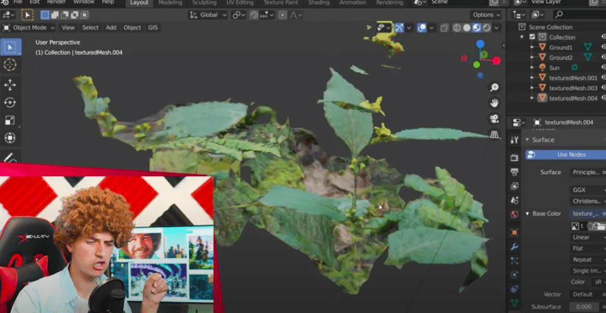Open View Layer properties tab
This screenshot has height=313, width=606.
point(514,186)
